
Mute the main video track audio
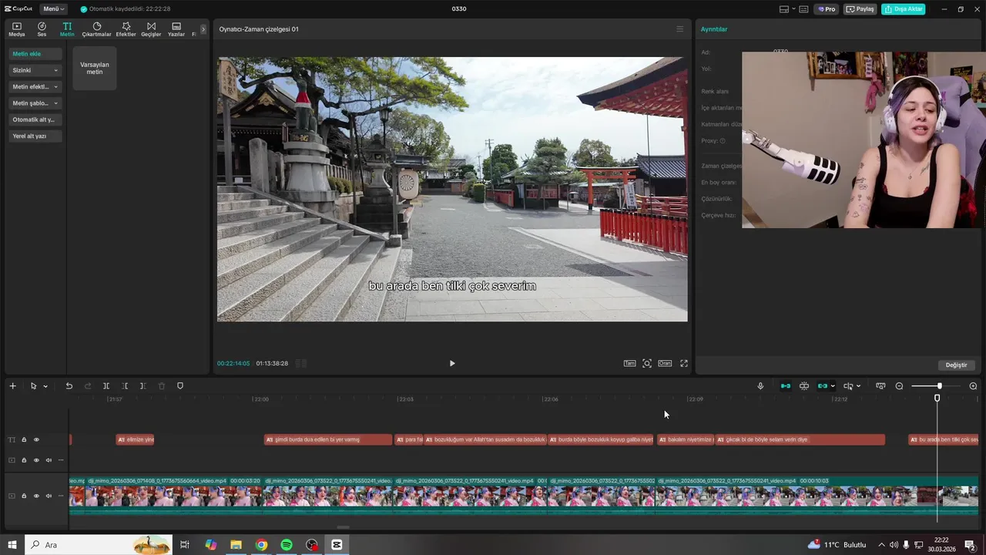[49, 496]
